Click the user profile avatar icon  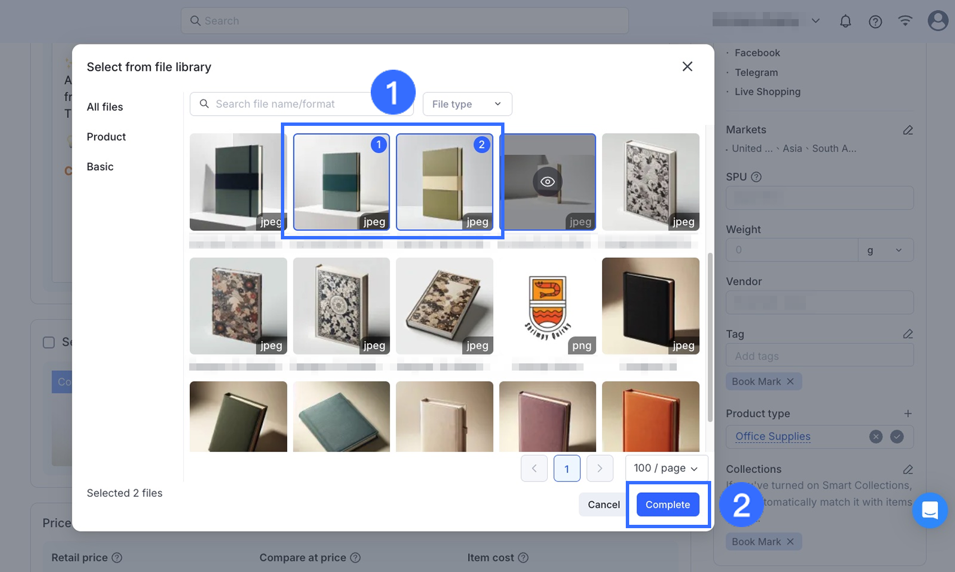click(x=937, y=21)
